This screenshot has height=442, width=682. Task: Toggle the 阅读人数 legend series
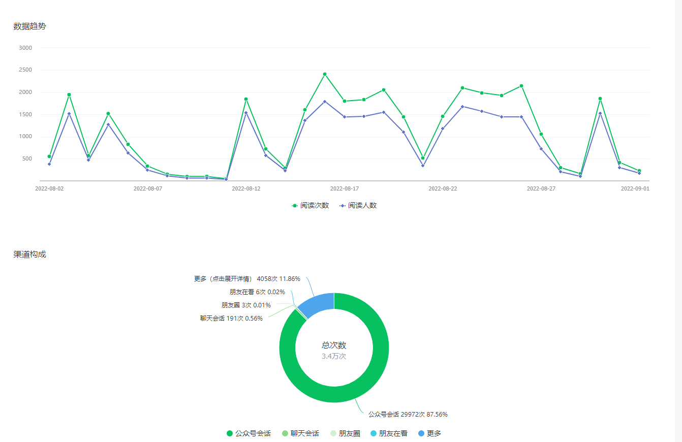(358, 206)
